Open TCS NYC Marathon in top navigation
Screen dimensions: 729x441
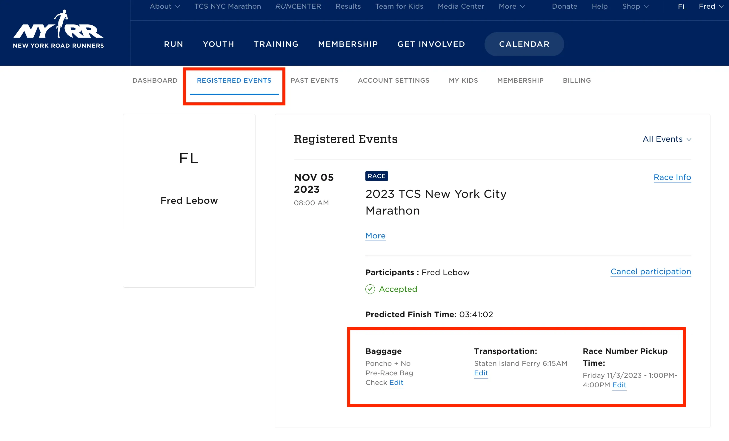pos(228,6)
